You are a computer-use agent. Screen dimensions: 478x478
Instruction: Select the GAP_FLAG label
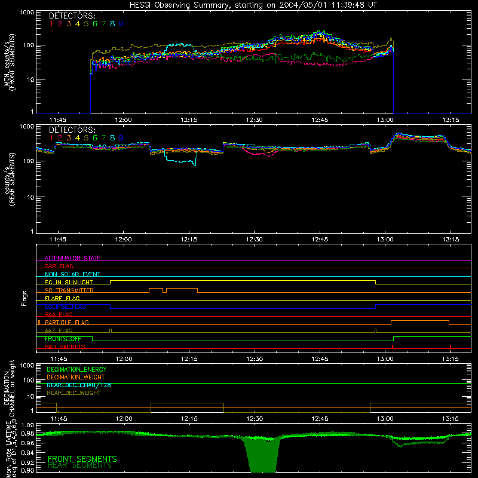pos(59,266)
